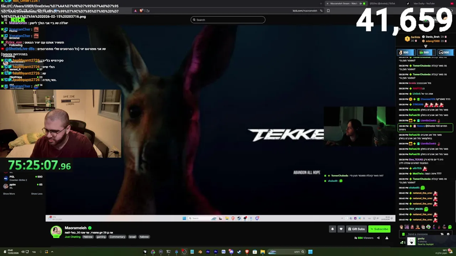Show More channels in sidebar

click(9, 194)
